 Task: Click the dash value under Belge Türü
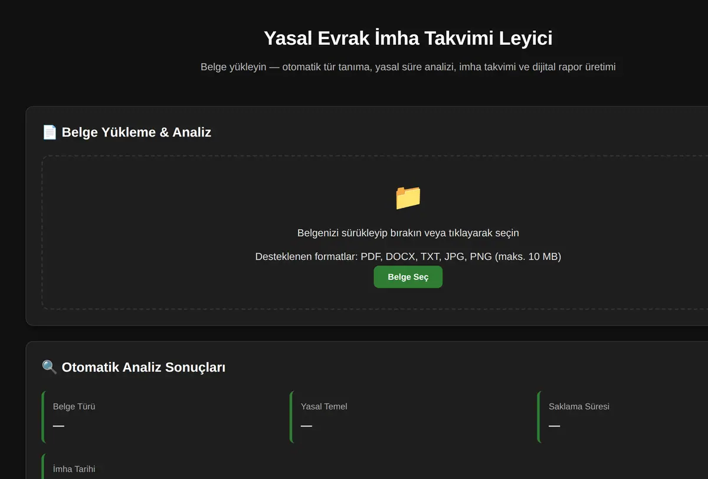click(x=58, y=425)
